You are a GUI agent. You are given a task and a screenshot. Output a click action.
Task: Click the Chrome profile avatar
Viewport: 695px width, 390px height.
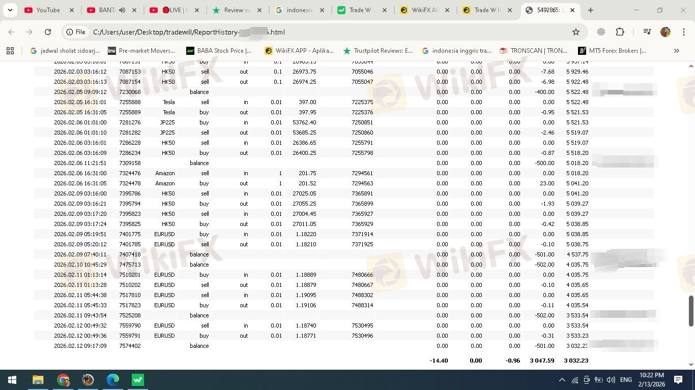click(x=665, y=32)
